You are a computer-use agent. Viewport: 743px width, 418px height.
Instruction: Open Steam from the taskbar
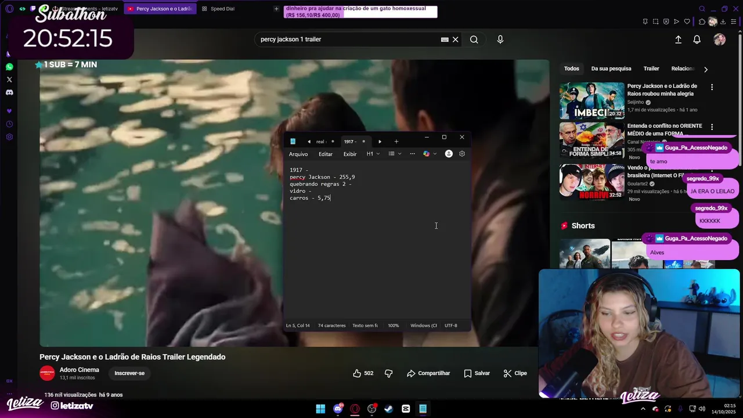(388, 409)
